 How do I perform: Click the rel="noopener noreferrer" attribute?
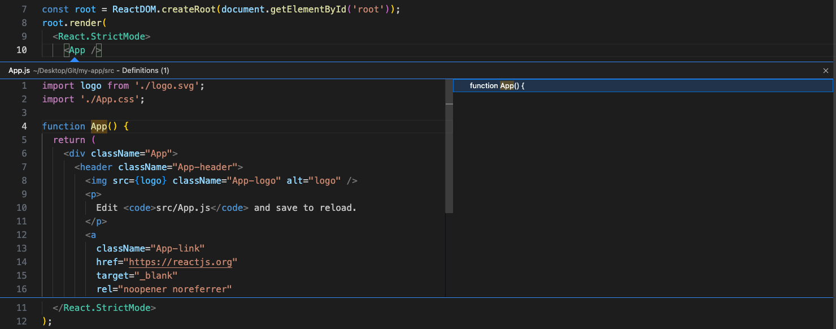163,289
